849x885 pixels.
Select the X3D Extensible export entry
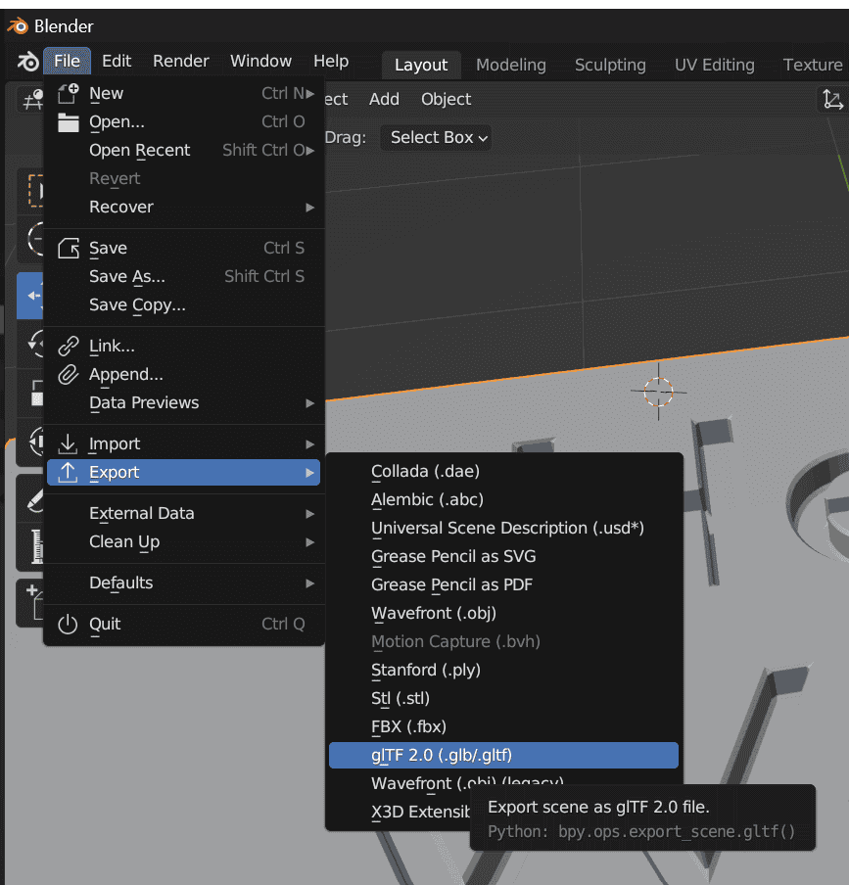[x=400, y=813]
